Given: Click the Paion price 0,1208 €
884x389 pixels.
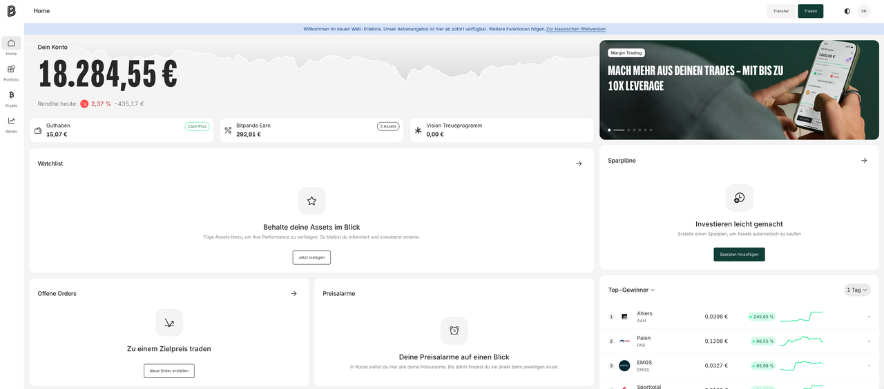Looking at the screenshot, I should 716,341.
